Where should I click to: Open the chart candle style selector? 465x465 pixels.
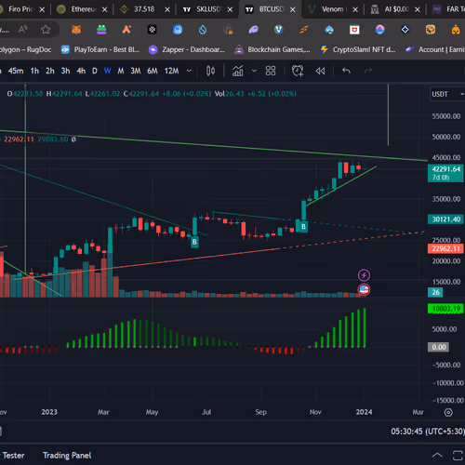pyautogui.click(x=210, y=71)
